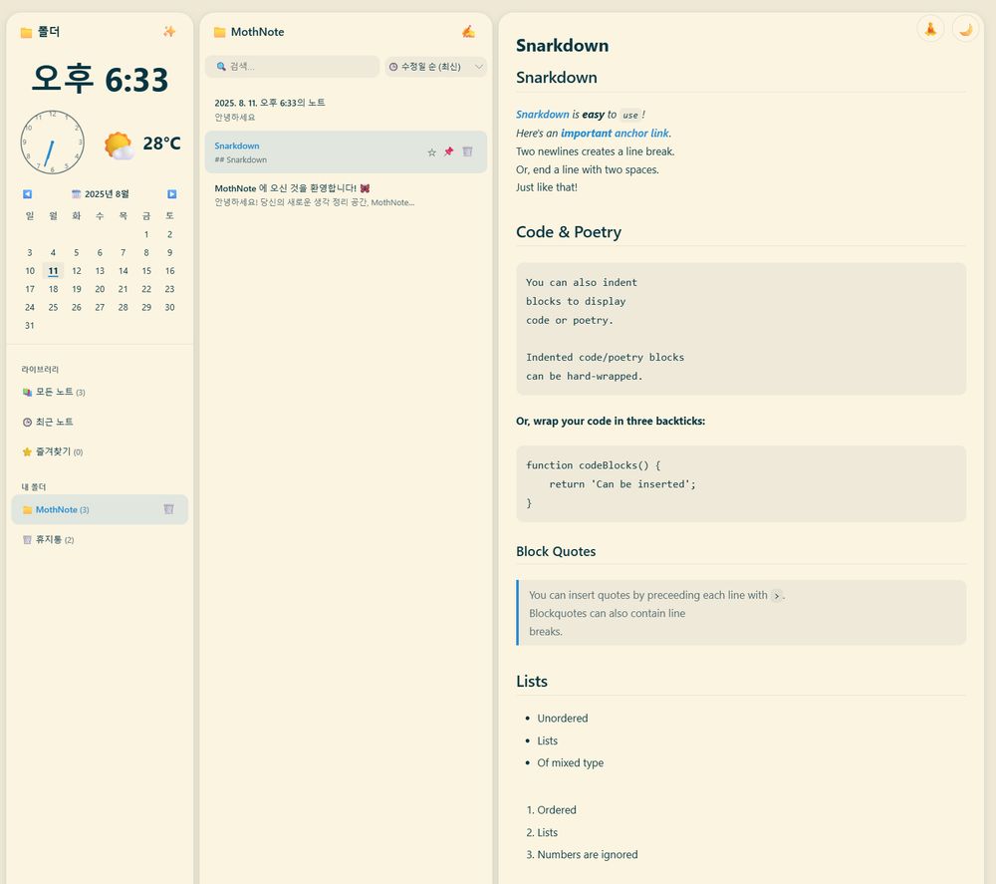Screen dimensions: 996x884
Task: Delete the Snarkdown note with trash icon
Action: tap(467, 151)
